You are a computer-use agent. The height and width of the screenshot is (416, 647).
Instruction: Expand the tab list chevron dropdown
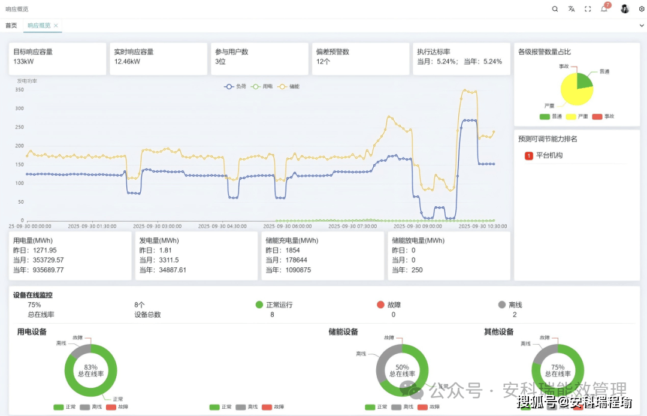pyautogui.click(x=642, y=26)
